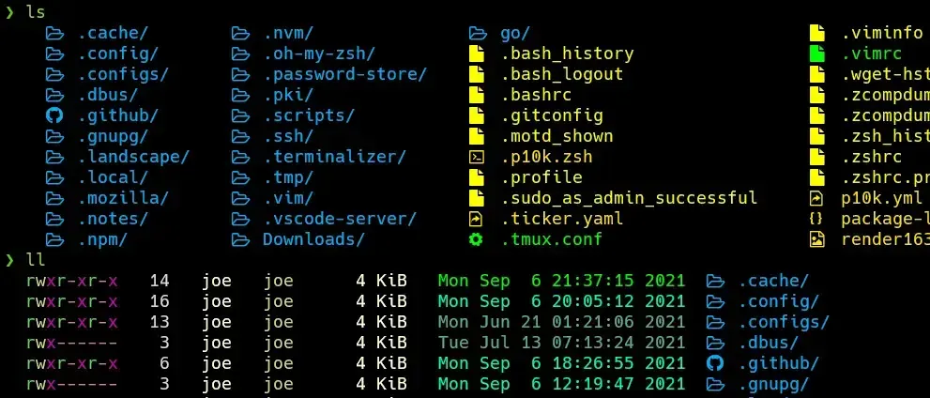Screen dimensions: 930x398
Task: Select the .vscode-server/ directory entry
Action: point(340,219)
